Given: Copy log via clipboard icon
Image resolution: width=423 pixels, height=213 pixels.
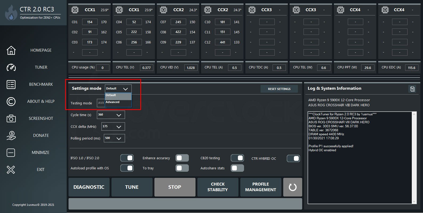Looking at the screenshot, I should click(412, 89).
